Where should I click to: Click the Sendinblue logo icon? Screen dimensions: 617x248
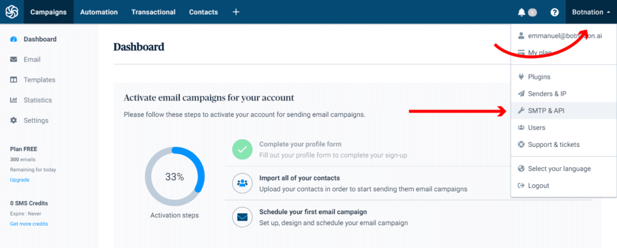click(x=11, y=12)
